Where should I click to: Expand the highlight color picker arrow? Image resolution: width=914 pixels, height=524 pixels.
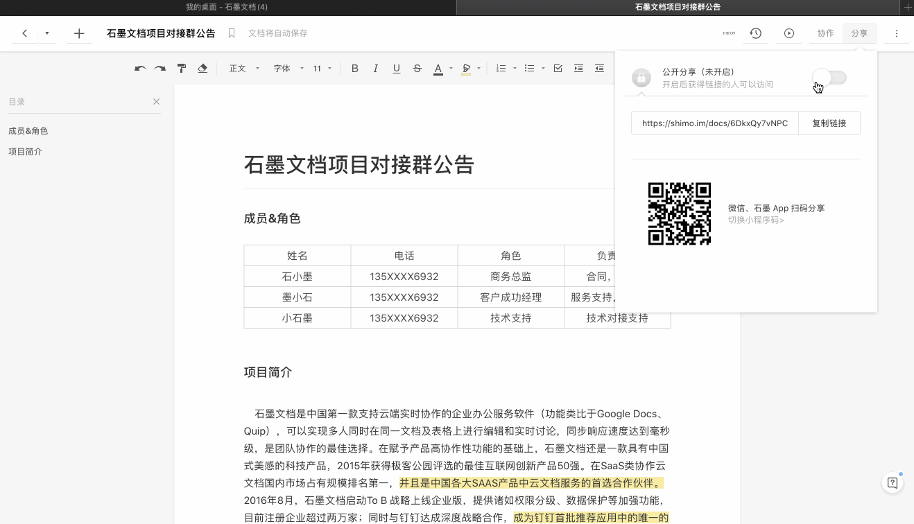(478, 69)
